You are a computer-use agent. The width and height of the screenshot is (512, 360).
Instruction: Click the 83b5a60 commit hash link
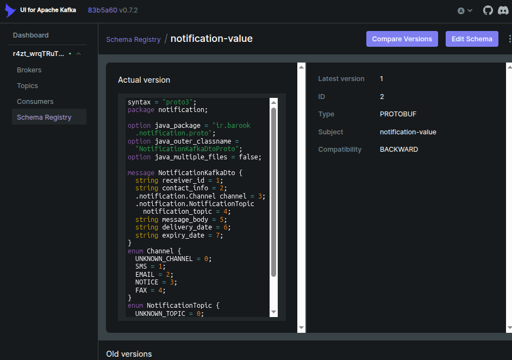pos(103,10)
